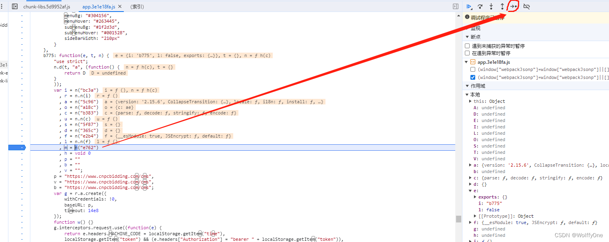Click code line ', f = n("e2b4")'
Viewport: 609px width, 242px height.
(79, 136)
